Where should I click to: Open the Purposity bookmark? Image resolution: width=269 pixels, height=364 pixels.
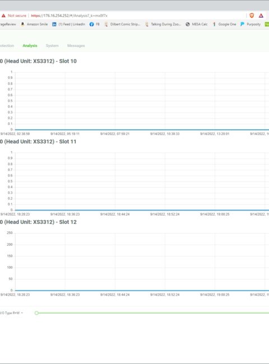tap(251, 24)
